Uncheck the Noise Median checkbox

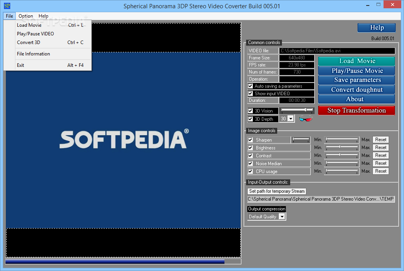pos(250,163)
